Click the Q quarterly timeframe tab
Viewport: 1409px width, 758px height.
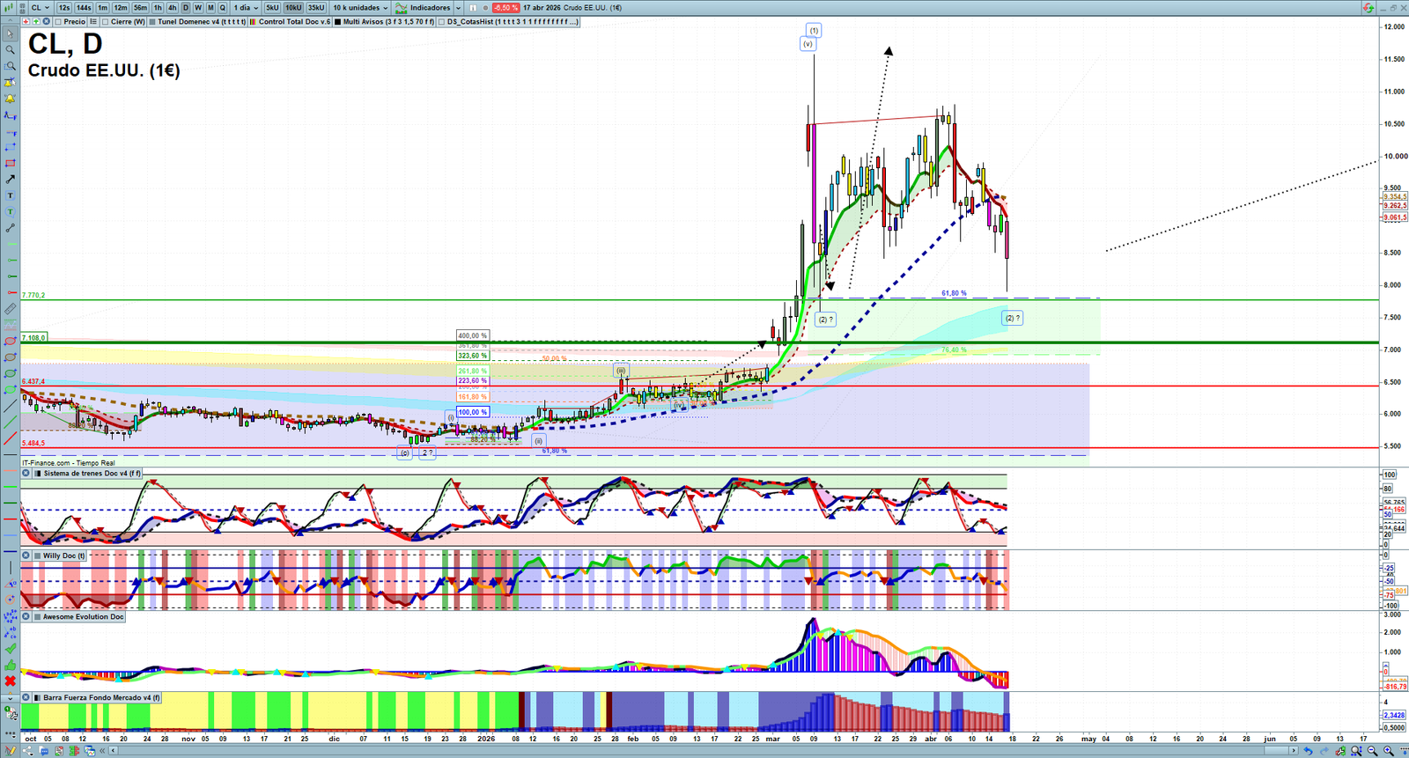222,8
